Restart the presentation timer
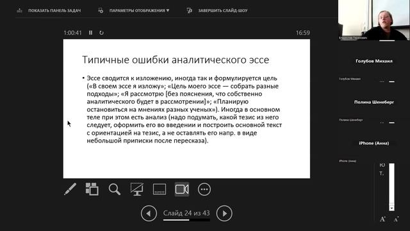 (x=101, y=33)
